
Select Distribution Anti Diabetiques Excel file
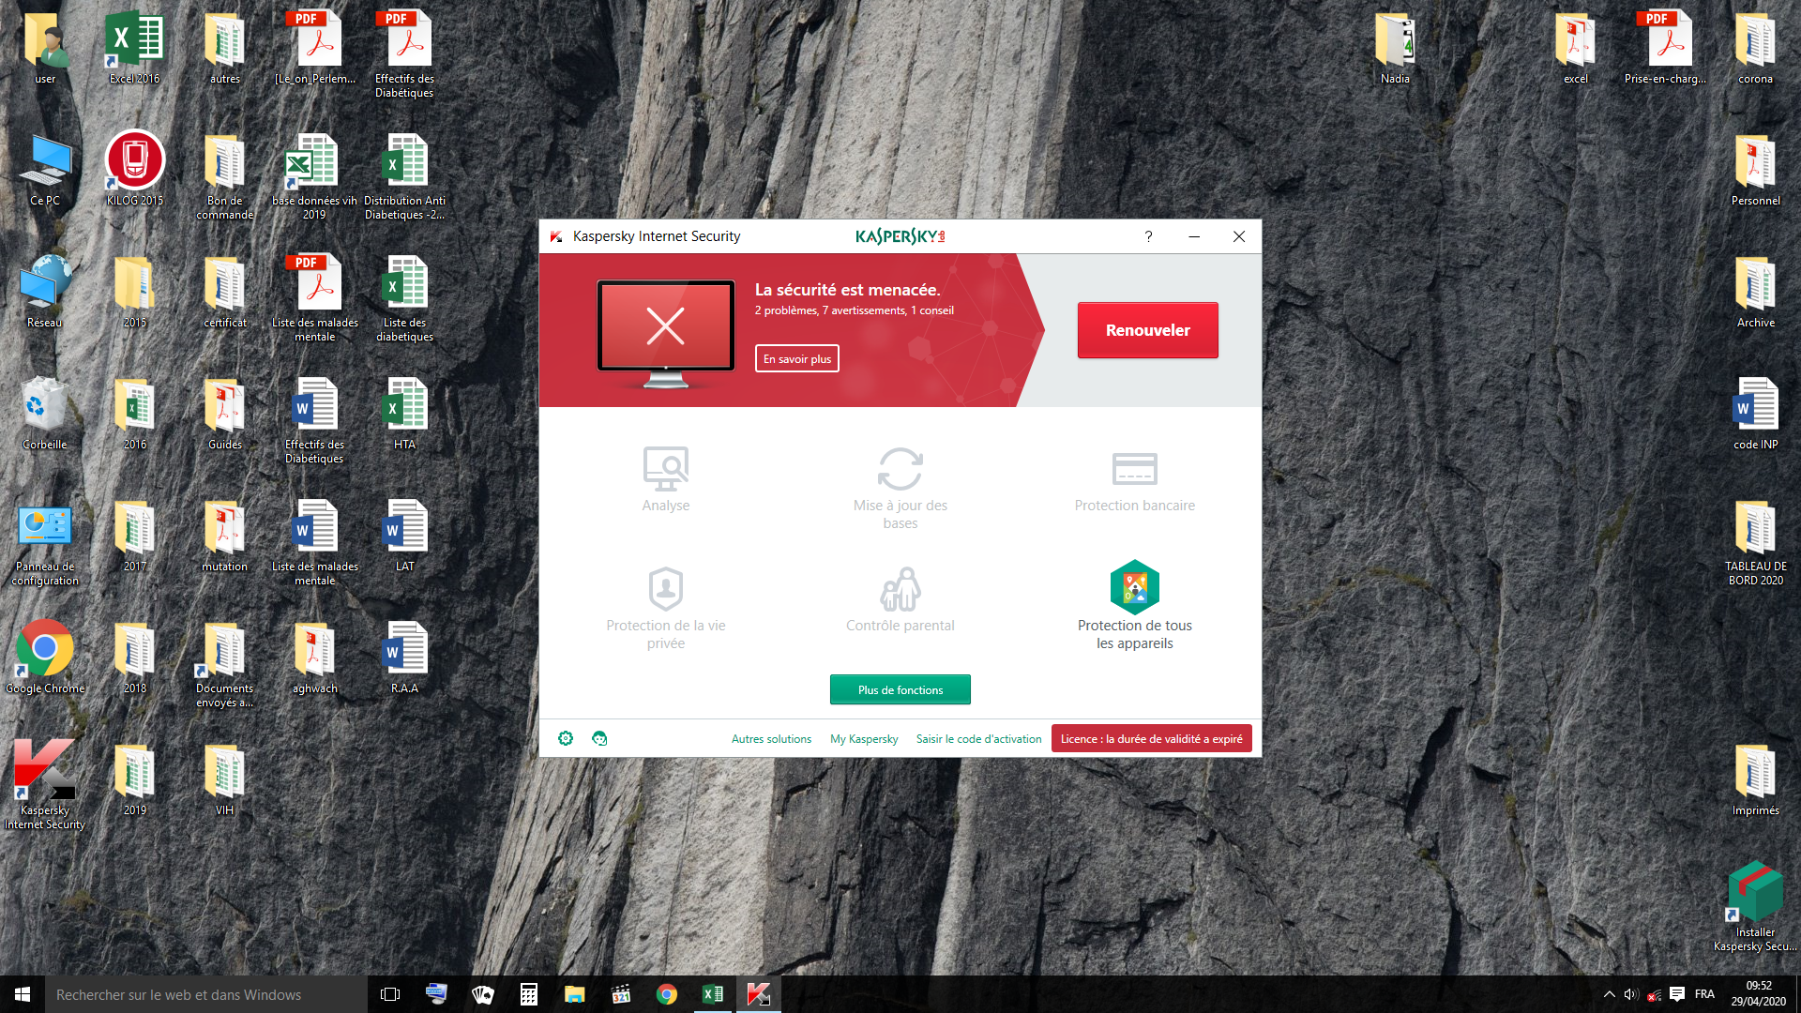[405, 176]
